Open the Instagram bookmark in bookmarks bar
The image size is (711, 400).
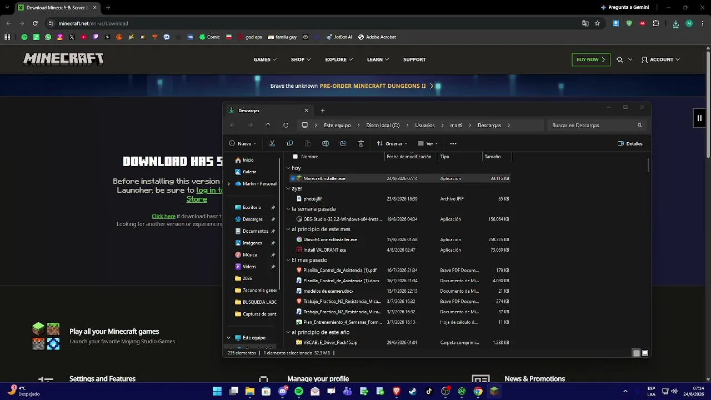60,37
